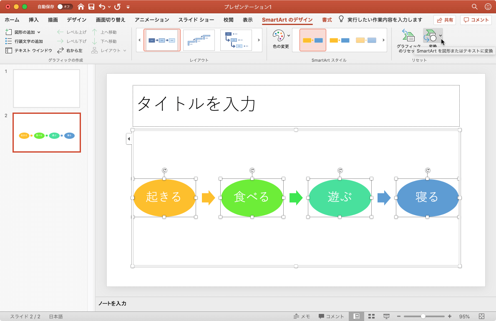Screen dimensions: 496x321
Task: Open the Quick Access Toolbar customize arrow
Action: click(128, 7)
